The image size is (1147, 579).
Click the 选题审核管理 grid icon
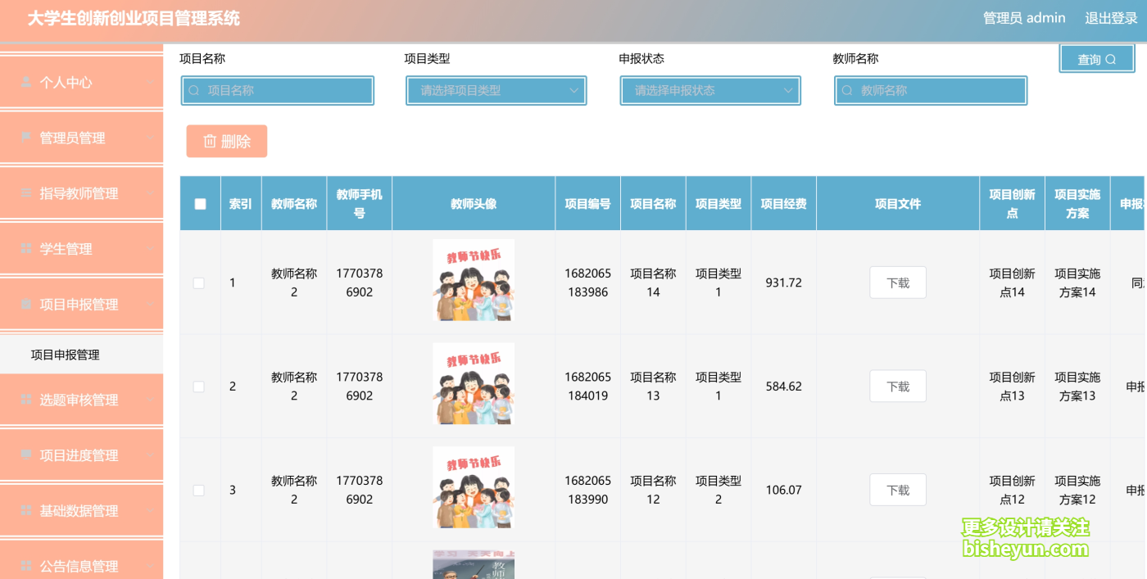pos(26,400)
